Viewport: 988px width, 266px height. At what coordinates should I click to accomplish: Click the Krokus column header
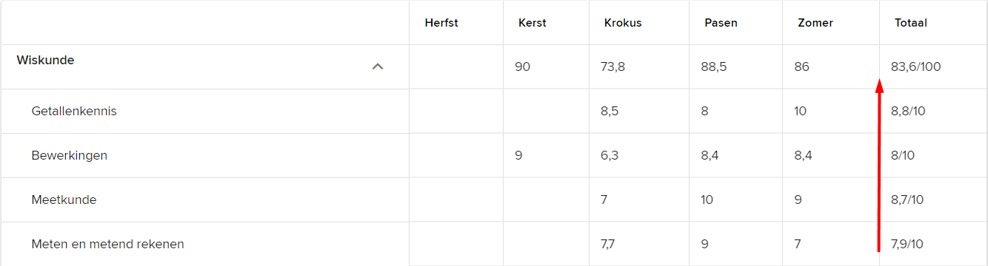click(623, 23)
